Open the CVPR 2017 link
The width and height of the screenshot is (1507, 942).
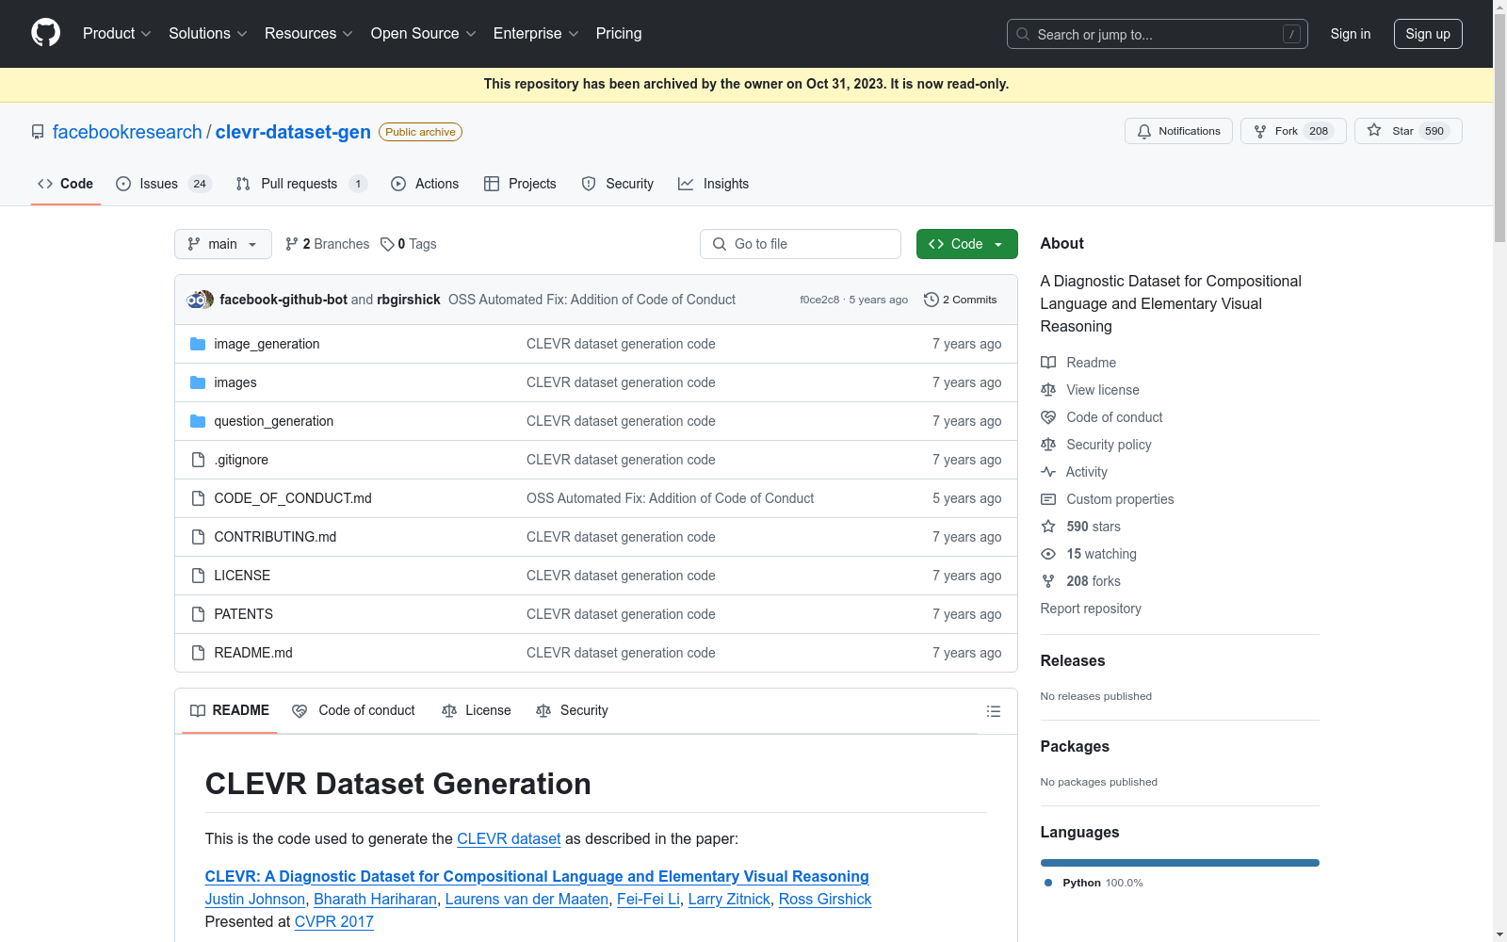(334, 921)
